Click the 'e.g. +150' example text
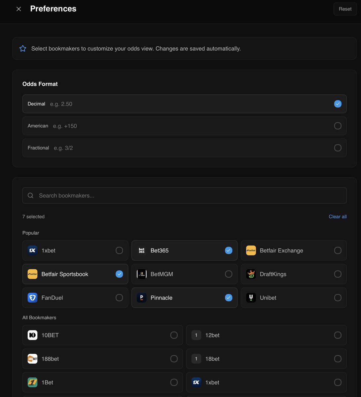361x397 pixels. [65, 126]
